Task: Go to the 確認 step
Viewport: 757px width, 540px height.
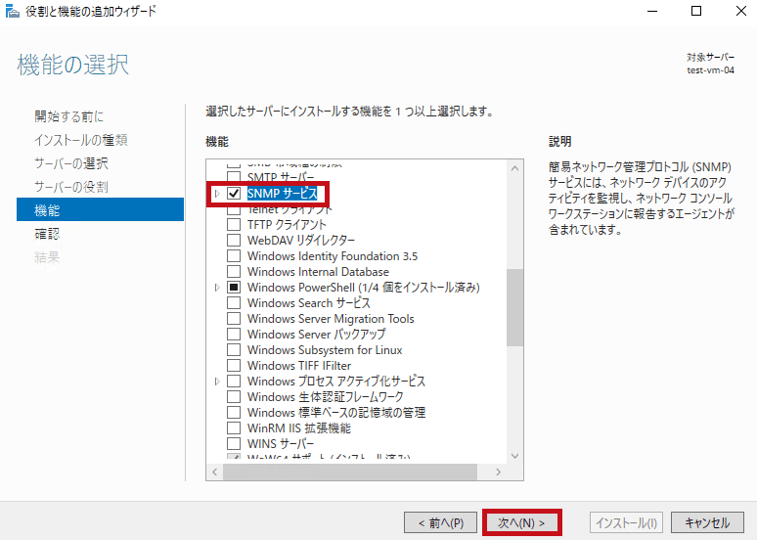Action: coord(47,234)
